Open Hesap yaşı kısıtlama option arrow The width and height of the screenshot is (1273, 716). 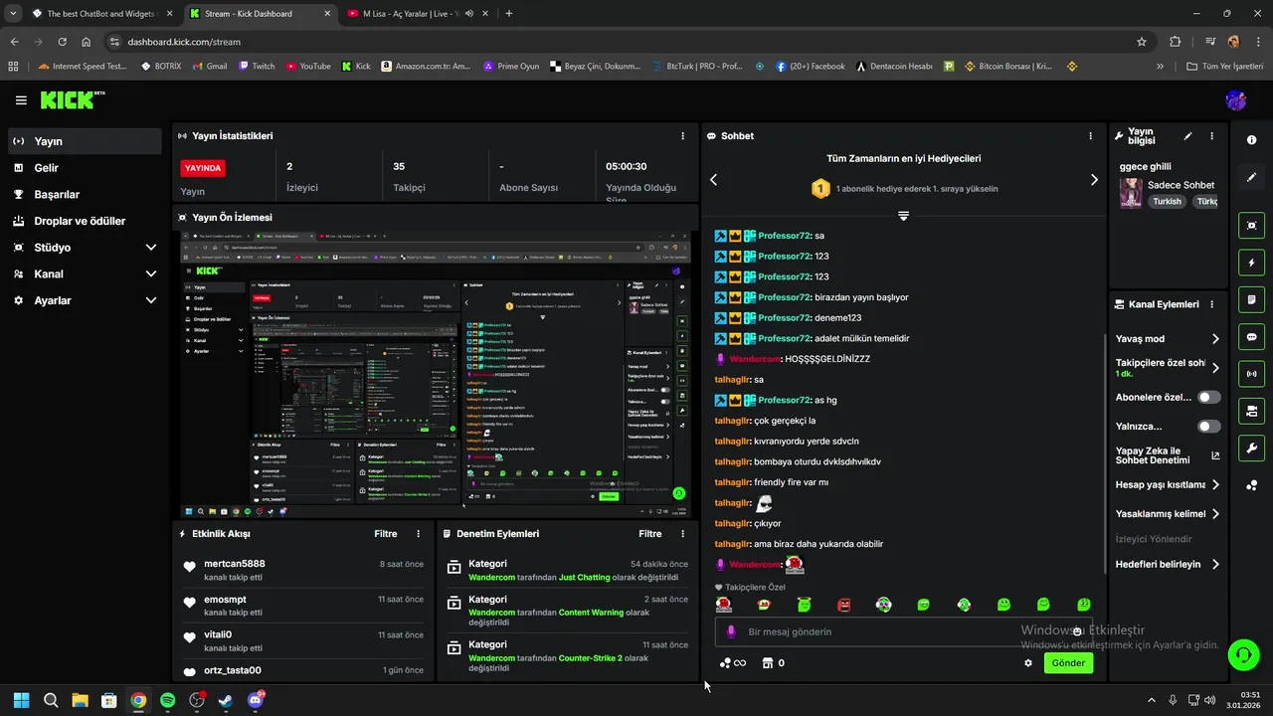[1215, 485]
